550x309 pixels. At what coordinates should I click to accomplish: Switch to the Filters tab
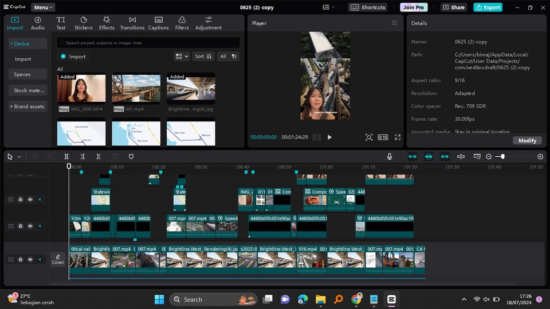pos(182,23)
